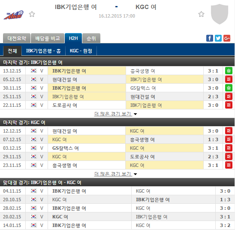Open the 20.10.15 head-to-head match row
The height and width of the screenshot is (230, 235).
(x=117, y=200)
